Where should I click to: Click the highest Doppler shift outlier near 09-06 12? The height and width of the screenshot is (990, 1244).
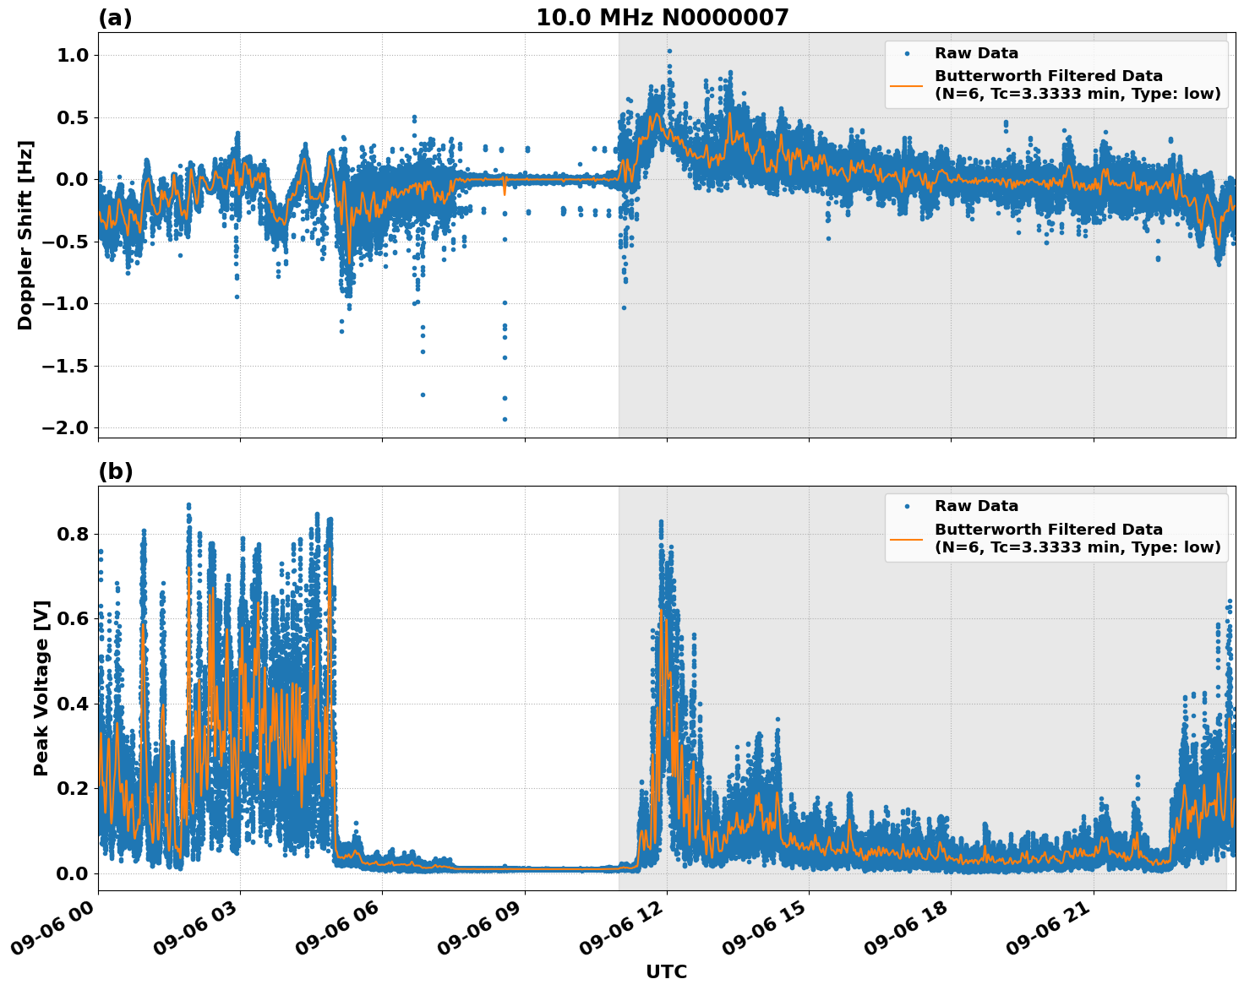click(668, 52)
